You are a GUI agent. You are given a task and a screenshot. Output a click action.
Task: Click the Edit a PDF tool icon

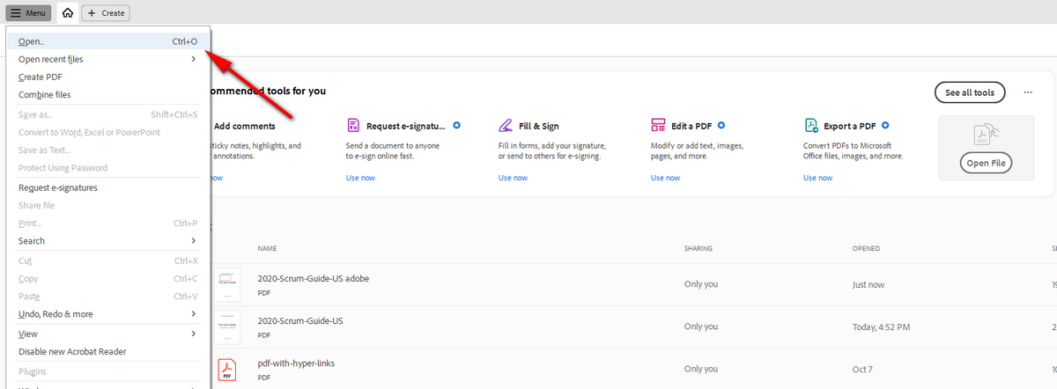pos(658,126)
